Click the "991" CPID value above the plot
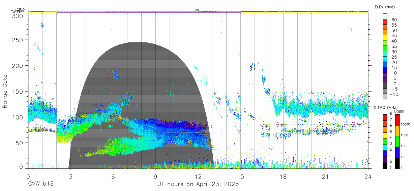 (198, 10)
